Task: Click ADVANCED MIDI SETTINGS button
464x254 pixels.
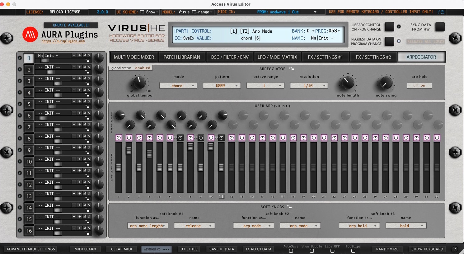Action: coord(31,249)
